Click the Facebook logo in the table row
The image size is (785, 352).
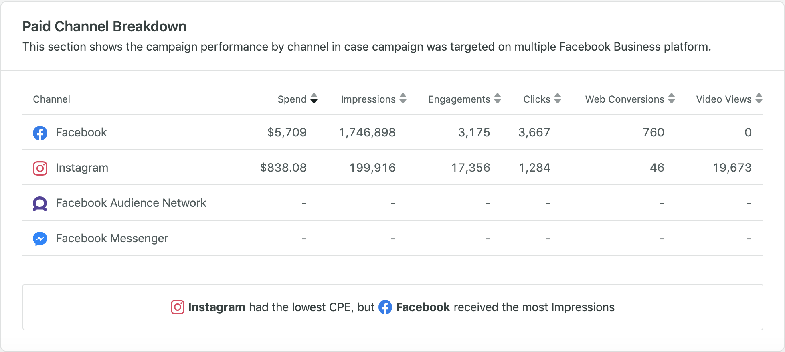[x=40, y=133]
